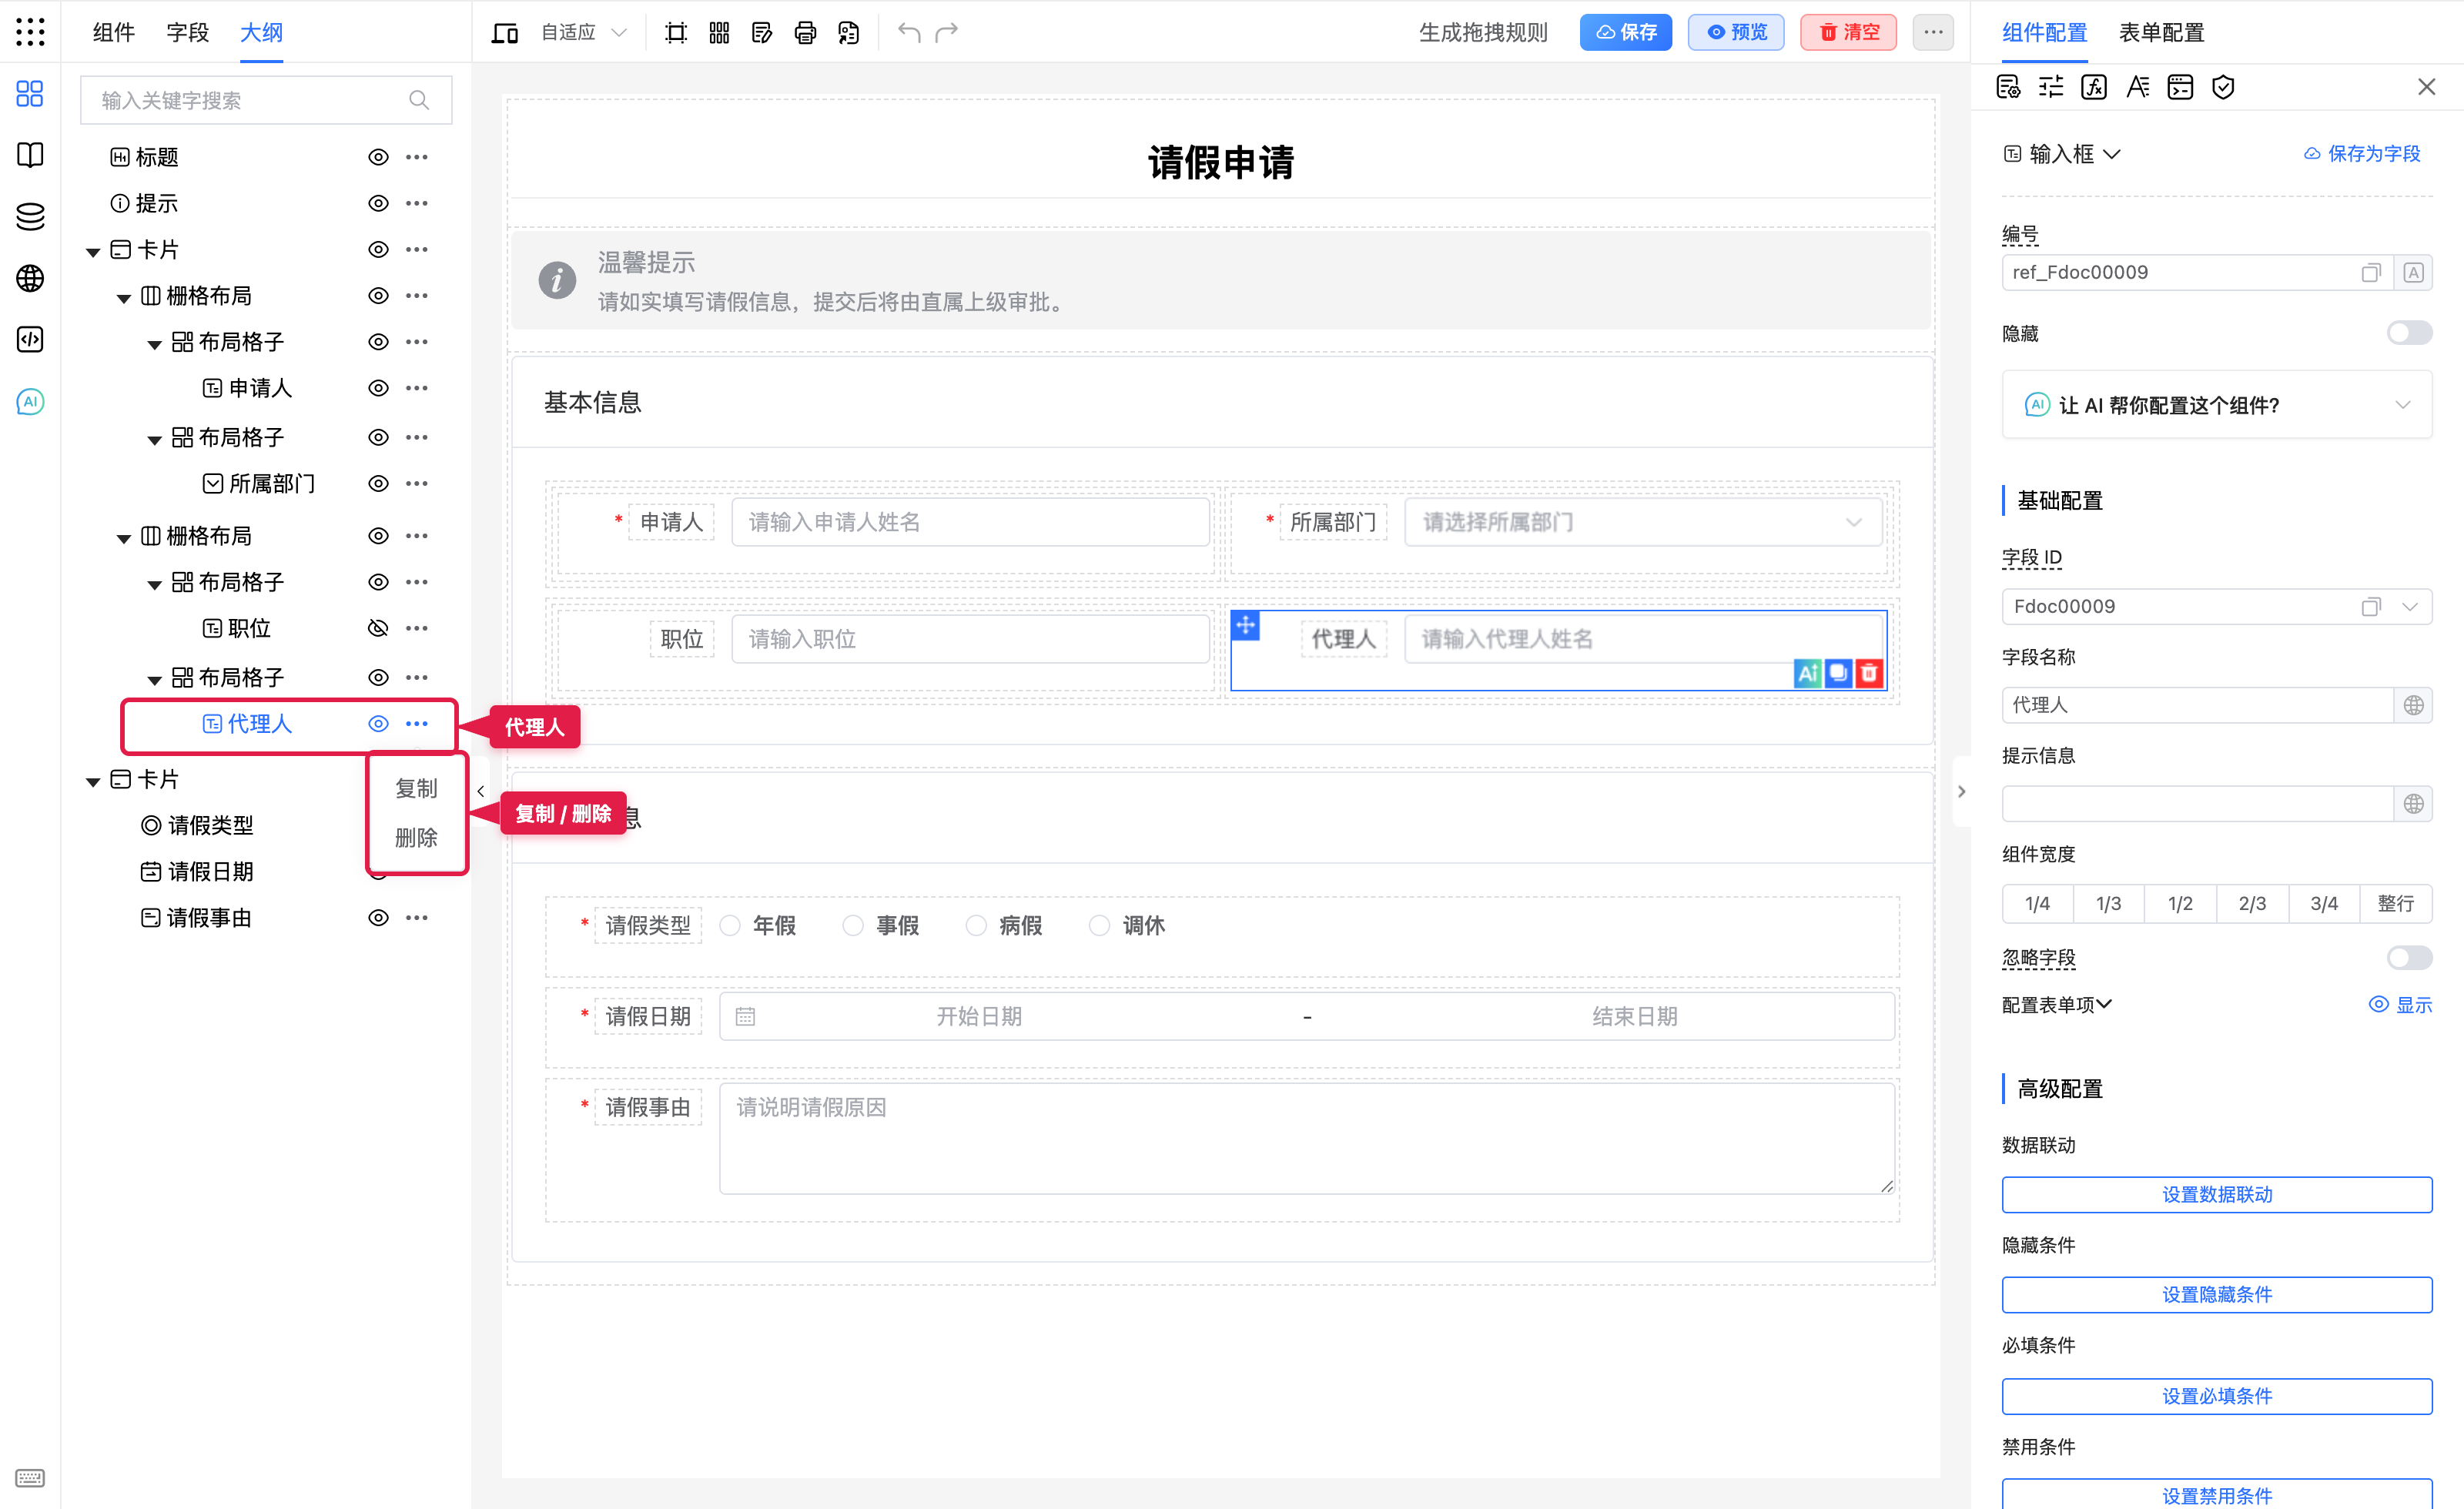Choose 复制 from the context menu

(416, 789)
